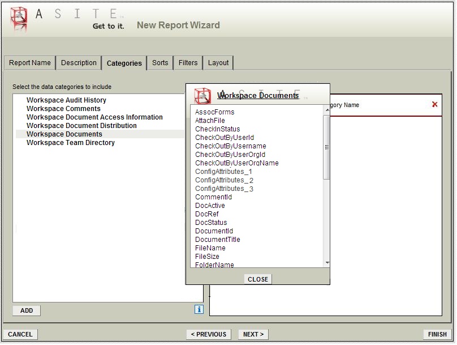The width and height of the screenshot is (457, 345).
Task: Select Workspace Audit History category
Action: 66,100
